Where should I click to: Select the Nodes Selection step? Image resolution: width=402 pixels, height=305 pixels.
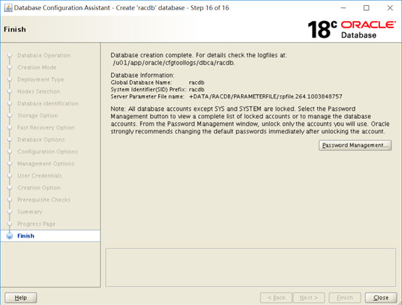(x=38, y=91)
